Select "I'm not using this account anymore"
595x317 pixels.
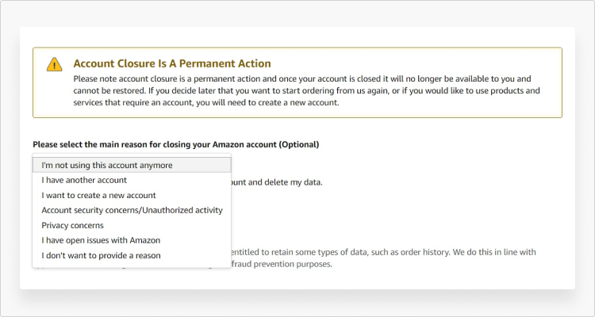(x=107, y=165)
